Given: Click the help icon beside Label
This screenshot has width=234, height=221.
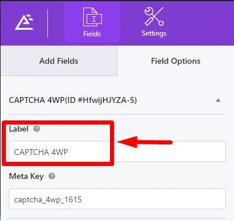Looking at the screenshot, I should click(36, 129).
